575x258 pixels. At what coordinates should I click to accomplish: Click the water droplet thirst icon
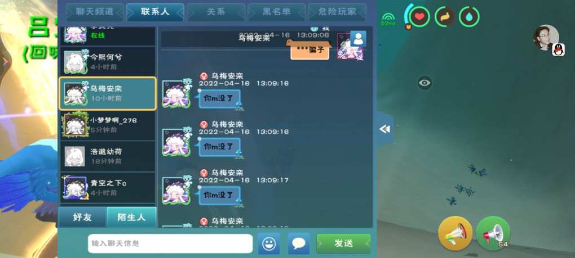point(470,17)
